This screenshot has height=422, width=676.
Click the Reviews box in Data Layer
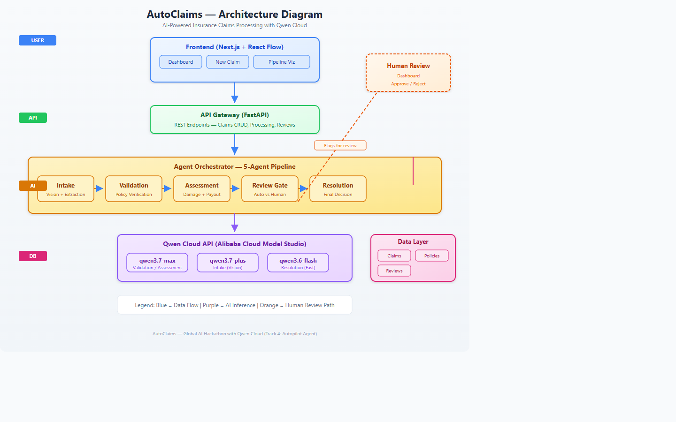pos(394,271)
